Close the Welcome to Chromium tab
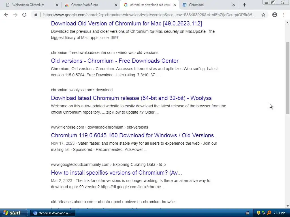 (x=57, y=5)
